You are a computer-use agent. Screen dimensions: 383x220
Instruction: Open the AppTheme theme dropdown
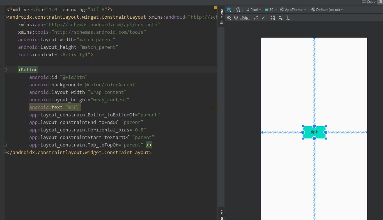293,9
